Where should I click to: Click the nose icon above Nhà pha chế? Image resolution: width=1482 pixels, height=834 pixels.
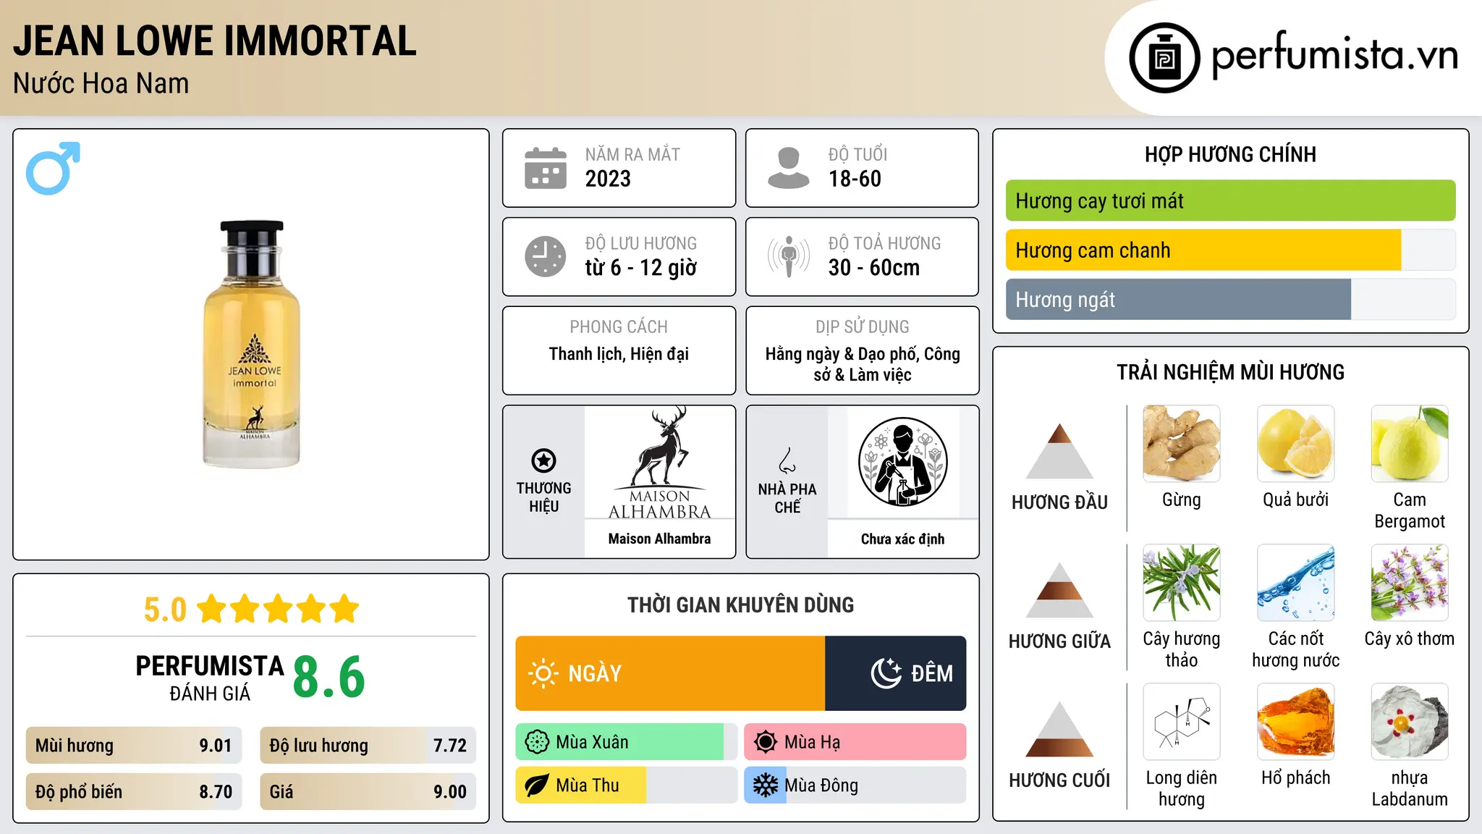tap(787, 460)
